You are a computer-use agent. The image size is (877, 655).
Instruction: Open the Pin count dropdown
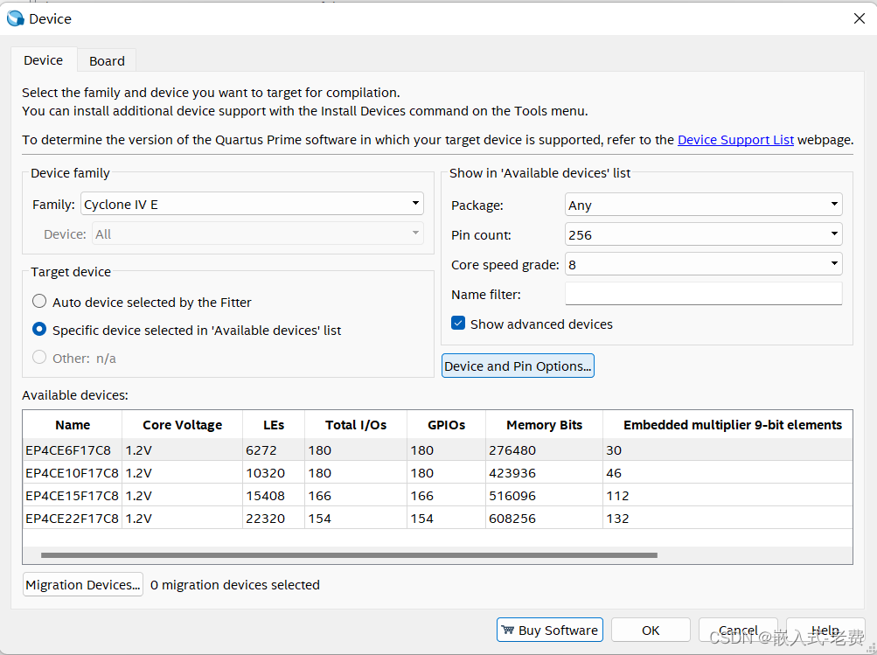pyautogui.click(x=703, y=234)
